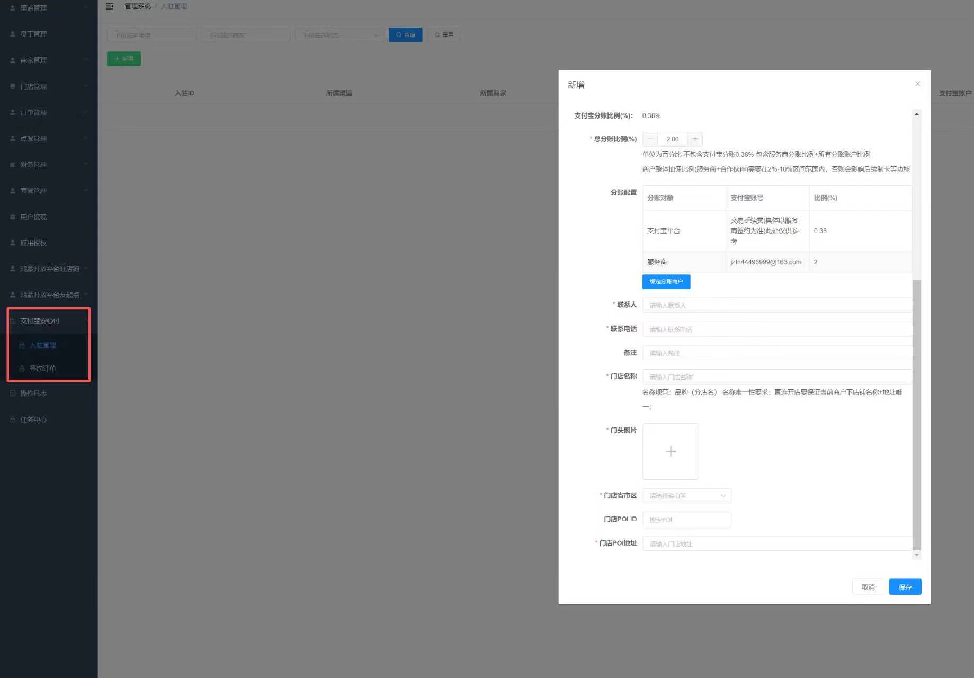Click the blue 绑定分账商户 button
Screen dimensions: 974x678
pos(666,282)
